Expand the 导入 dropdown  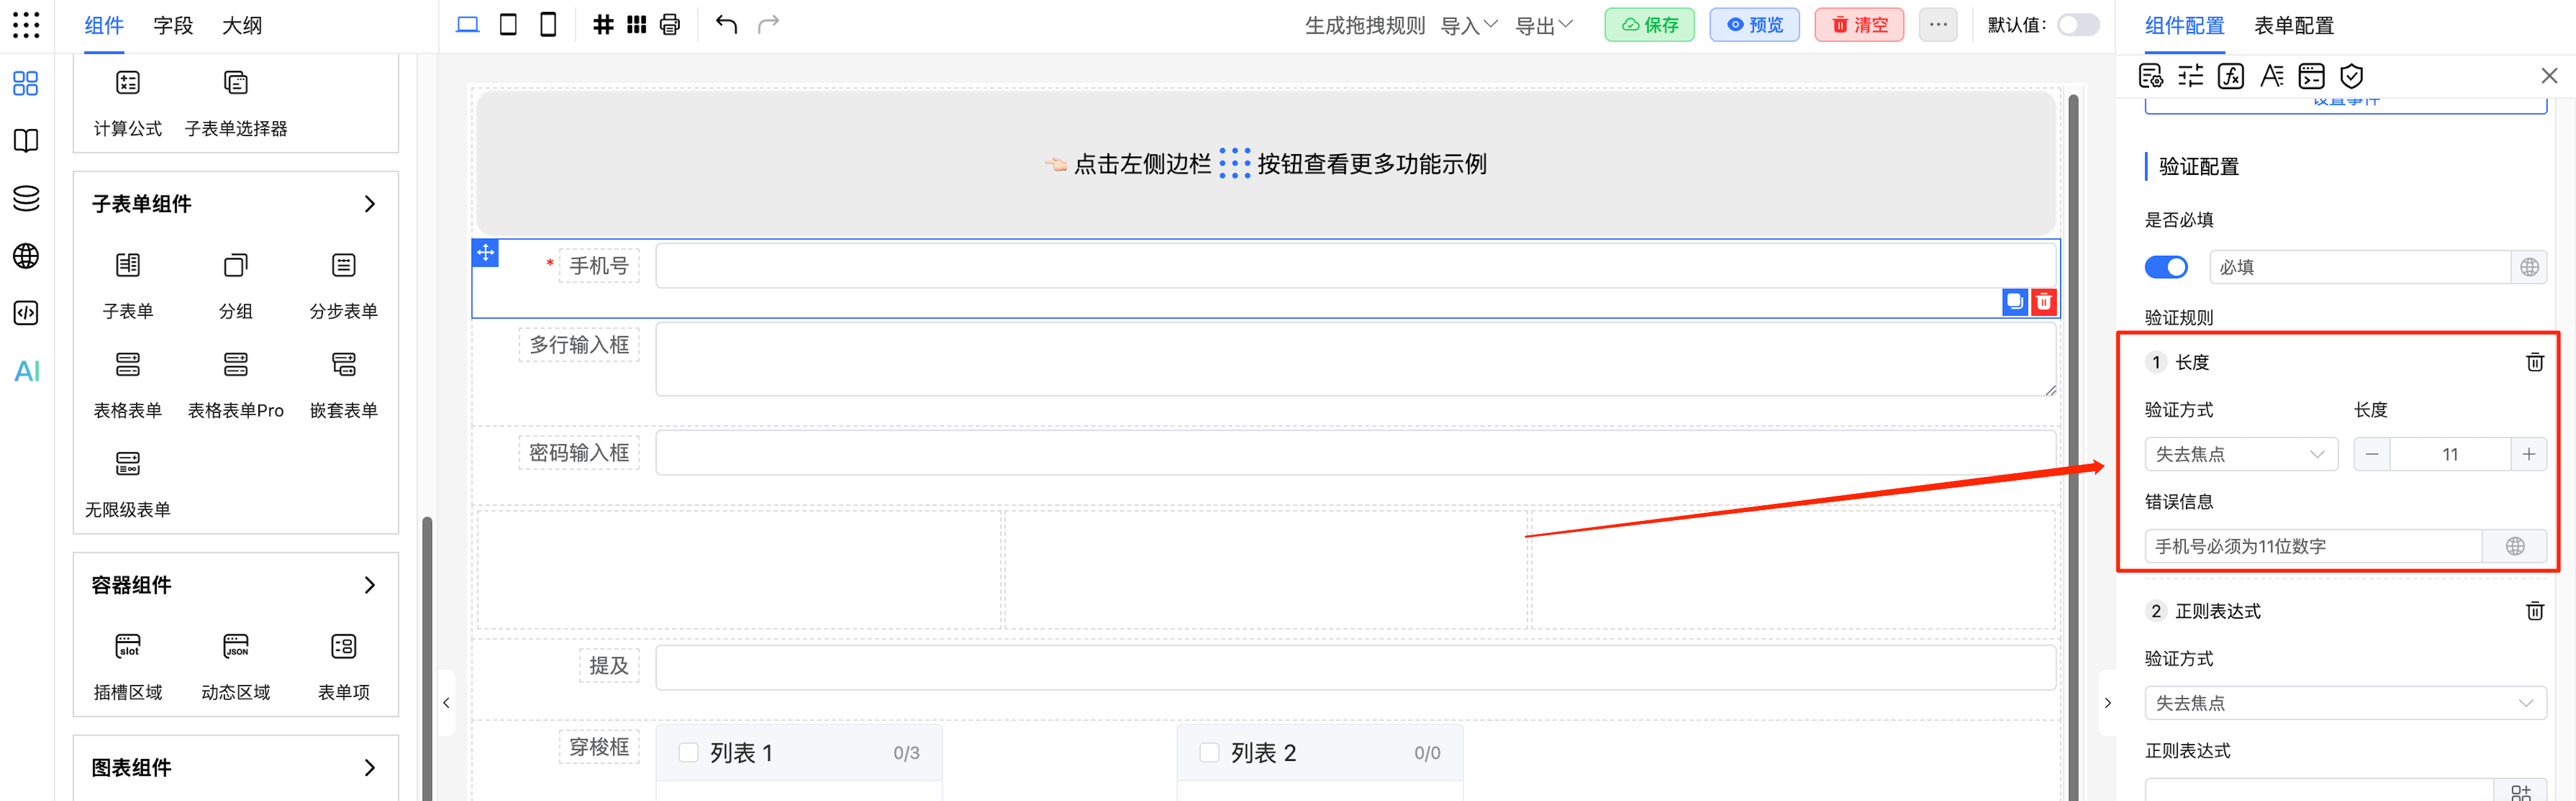click(x=1468, y=25)
